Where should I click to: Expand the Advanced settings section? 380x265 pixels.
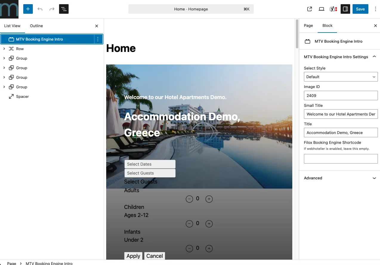click(374, 178)
